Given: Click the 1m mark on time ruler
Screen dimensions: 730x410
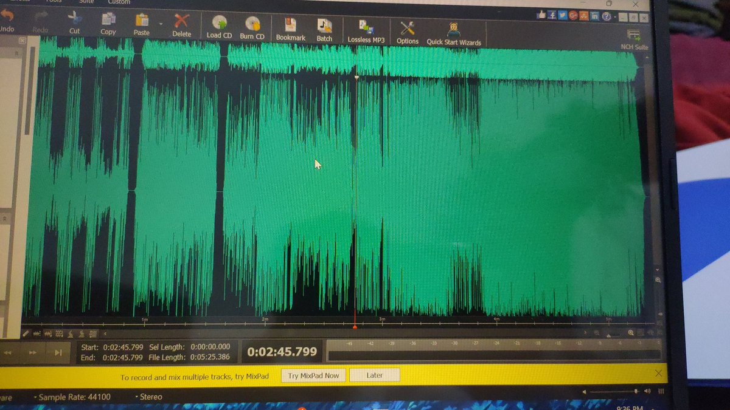Looking at the screenshot, I should [145, 318].
